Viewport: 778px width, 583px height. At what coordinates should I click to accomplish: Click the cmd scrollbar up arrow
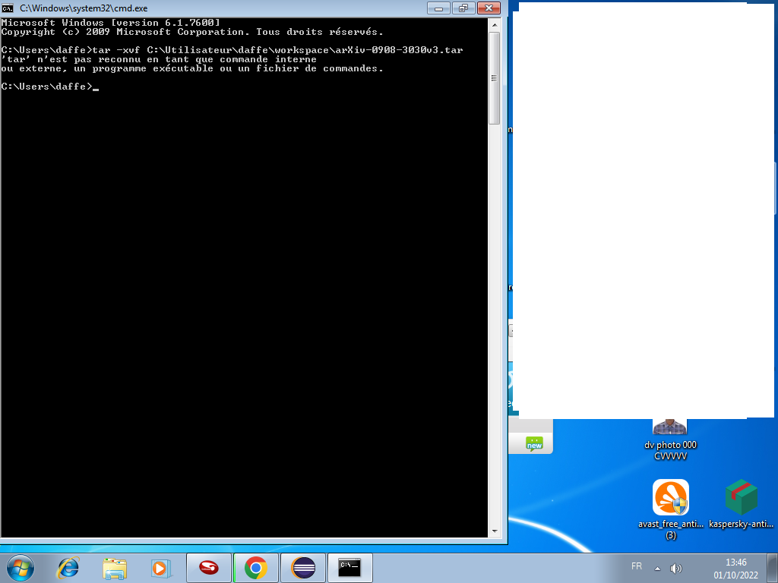[x=494, y=24]
